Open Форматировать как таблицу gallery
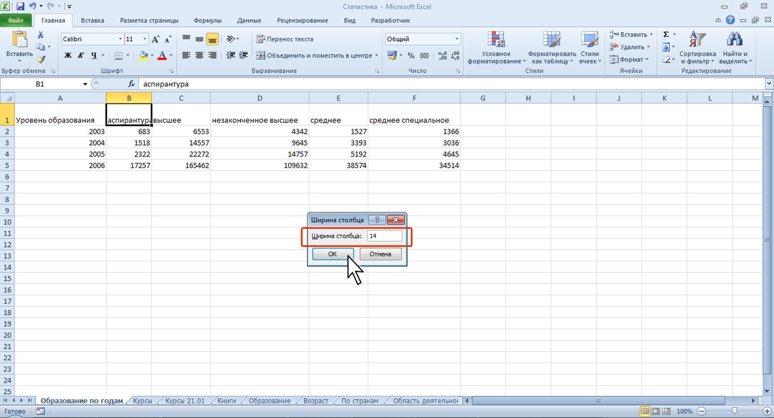 [x=552, y=48]
